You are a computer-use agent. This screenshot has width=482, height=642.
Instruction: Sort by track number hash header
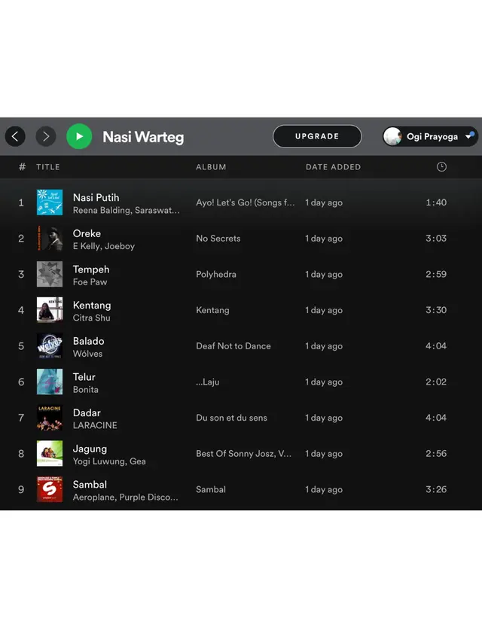tap(22, 166)
